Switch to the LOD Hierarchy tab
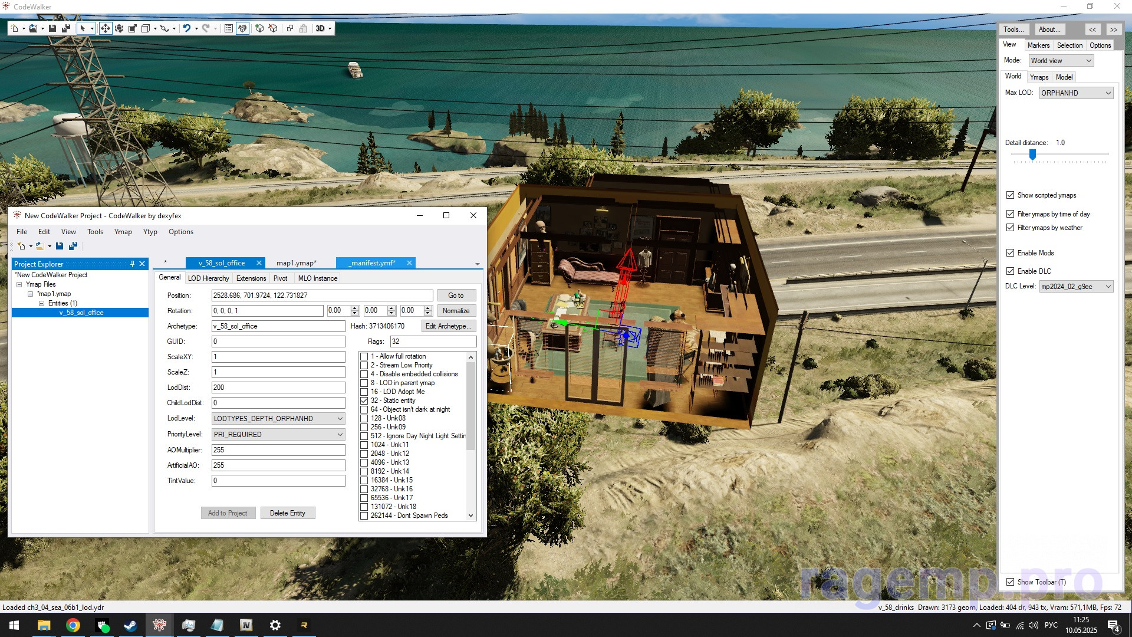This screenshot has width=1132, height=637. click(208, 278)
